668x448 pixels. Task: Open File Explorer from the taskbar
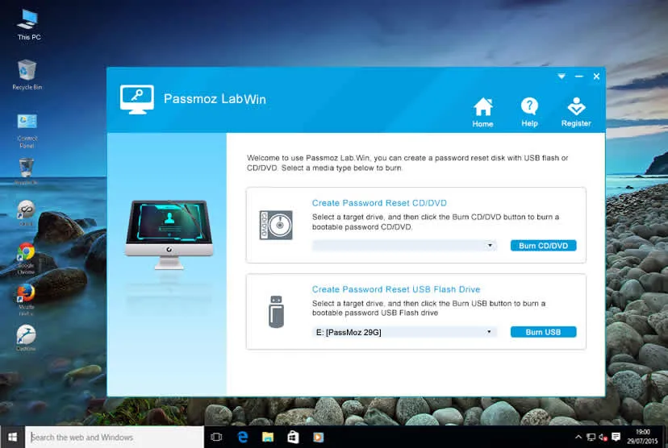tap(268, 437)
